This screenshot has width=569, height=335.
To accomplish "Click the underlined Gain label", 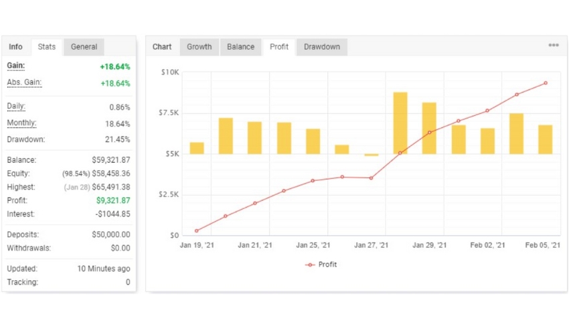I will [16, 66].
